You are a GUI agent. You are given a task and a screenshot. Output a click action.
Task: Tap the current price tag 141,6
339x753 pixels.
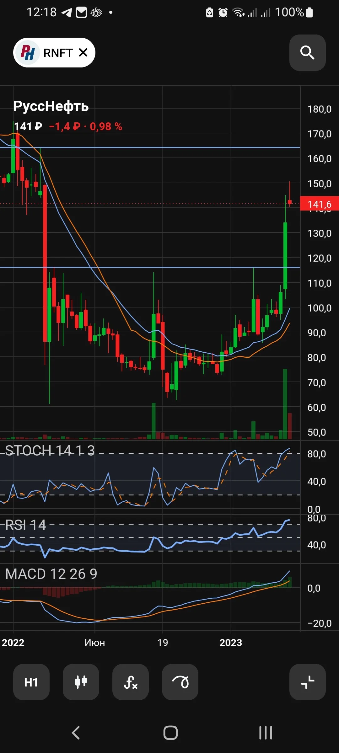coord(320,204)
